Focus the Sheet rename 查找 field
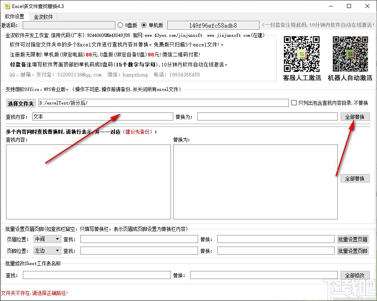 click(x=97, y=275)
